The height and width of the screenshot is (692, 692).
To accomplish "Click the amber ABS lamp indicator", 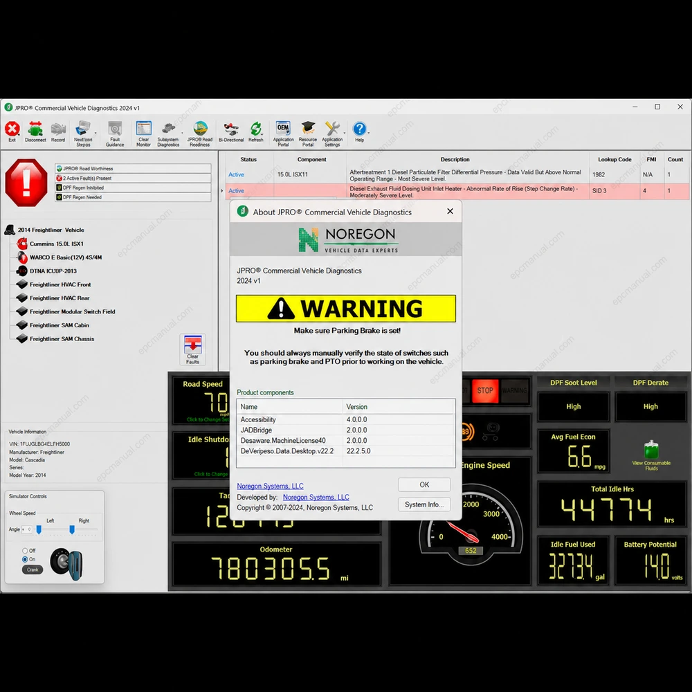I will coord(467,432).
